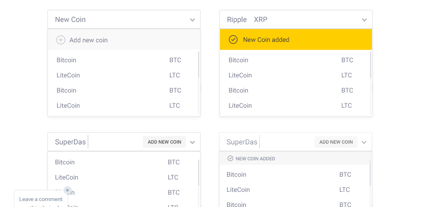This screenshot has width=442, height=207.
Task: Click the scrollbar in the New Coin list
Action: click(198, 65)
